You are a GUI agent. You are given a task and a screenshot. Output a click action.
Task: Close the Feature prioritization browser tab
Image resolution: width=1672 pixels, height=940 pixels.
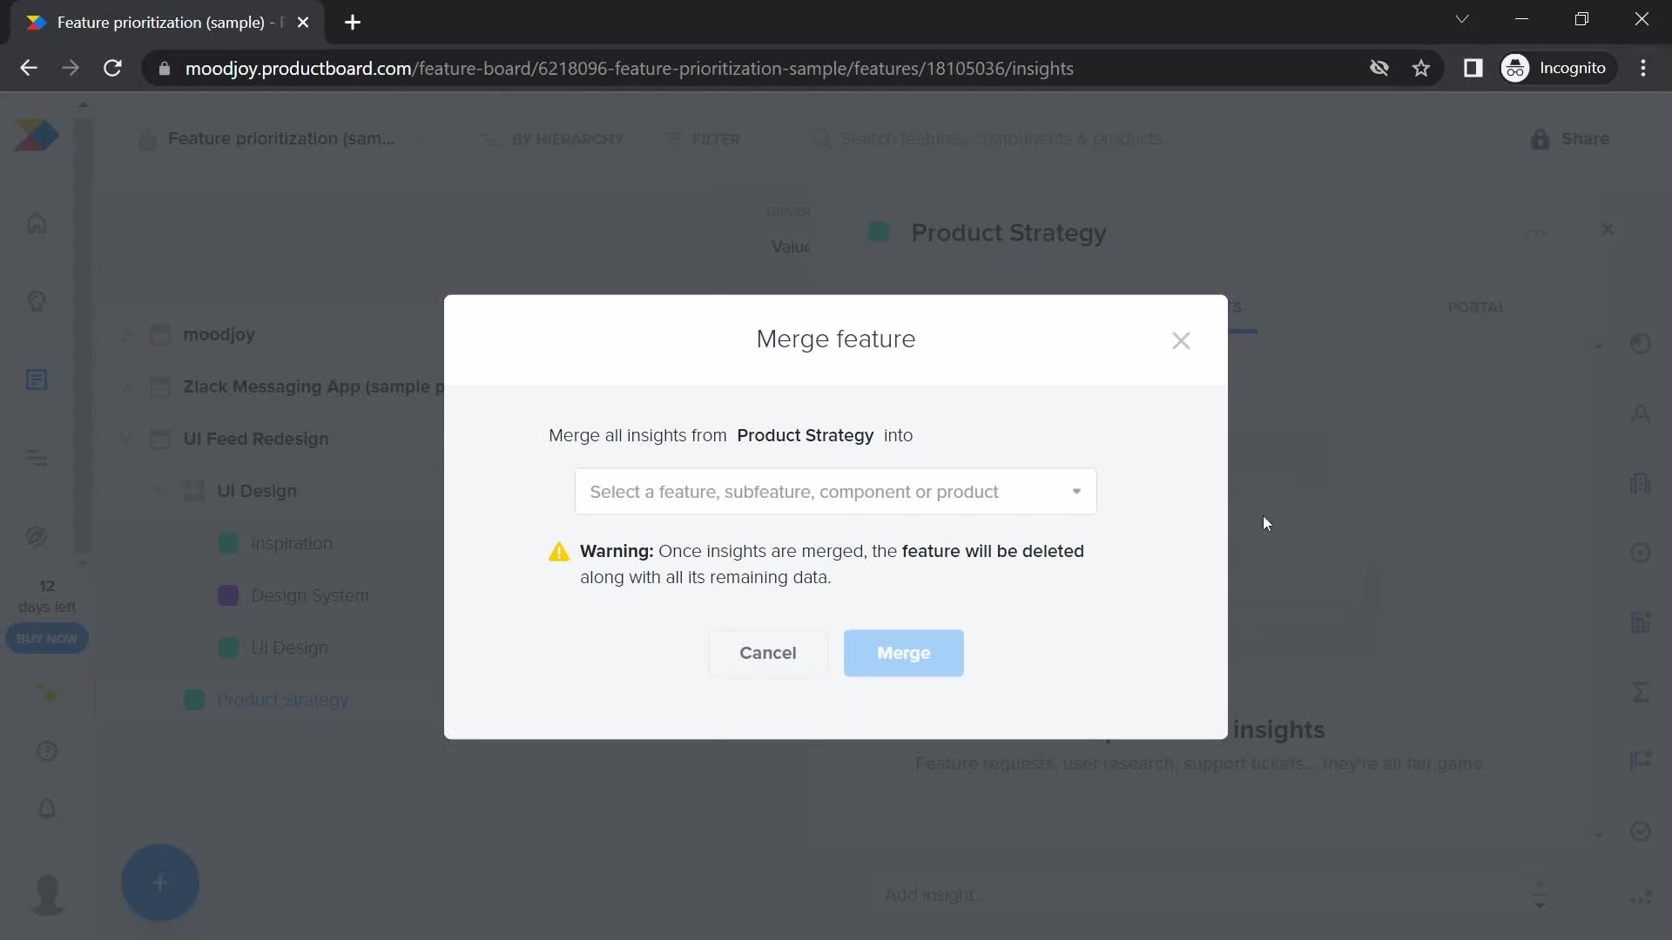click(x=303, y=23)
